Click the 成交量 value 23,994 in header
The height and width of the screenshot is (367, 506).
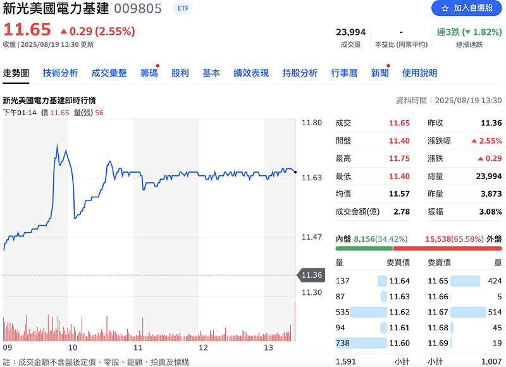[351, 32]
